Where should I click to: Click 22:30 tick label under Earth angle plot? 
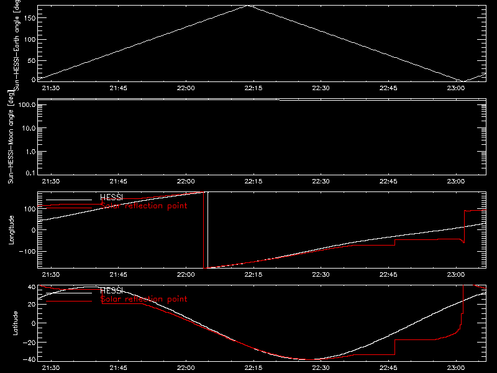321,88
